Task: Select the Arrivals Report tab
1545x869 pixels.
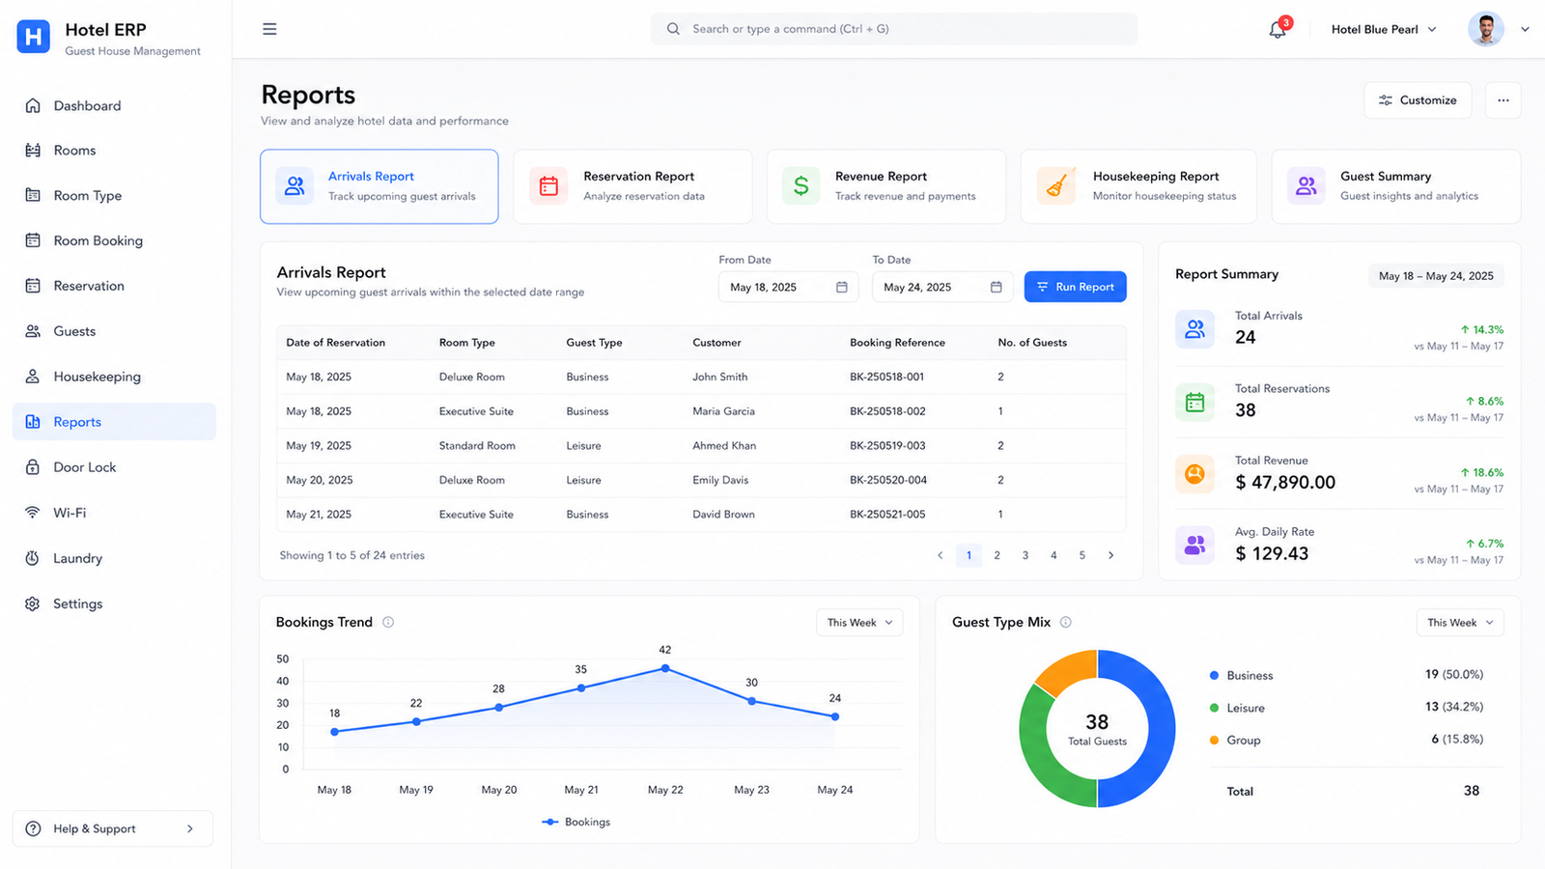Action: click(x=379, y=186)
